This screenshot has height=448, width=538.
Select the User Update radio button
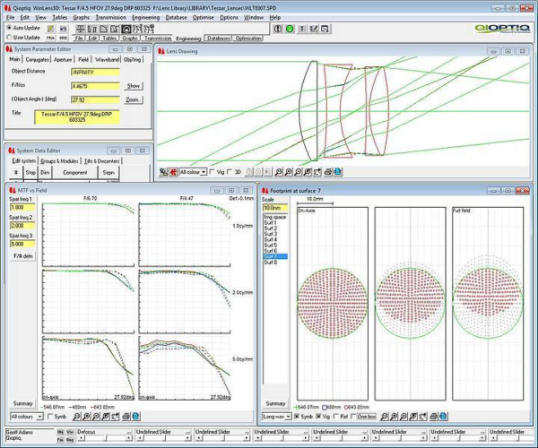pyautogui.click(x=9, y=38)
